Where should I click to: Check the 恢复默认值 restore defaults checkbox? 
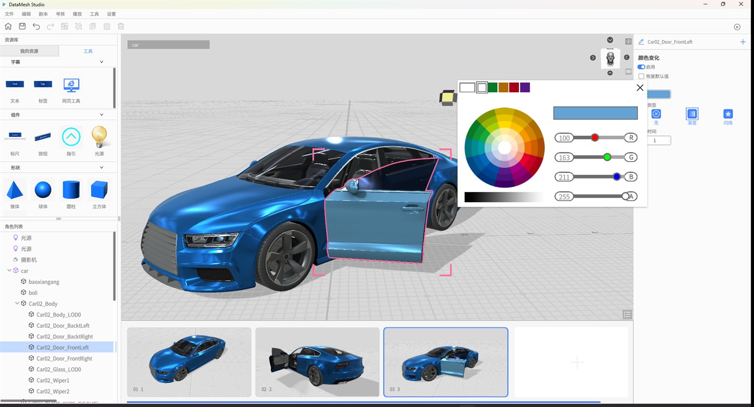coord(641,76)
